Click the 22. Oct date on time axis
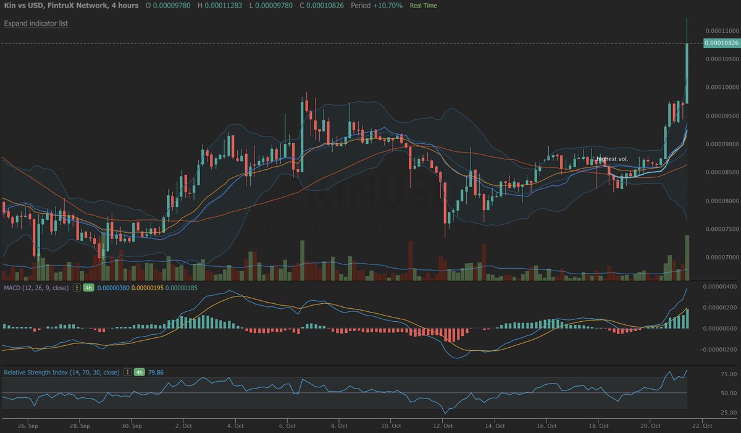 click(703, 426)
